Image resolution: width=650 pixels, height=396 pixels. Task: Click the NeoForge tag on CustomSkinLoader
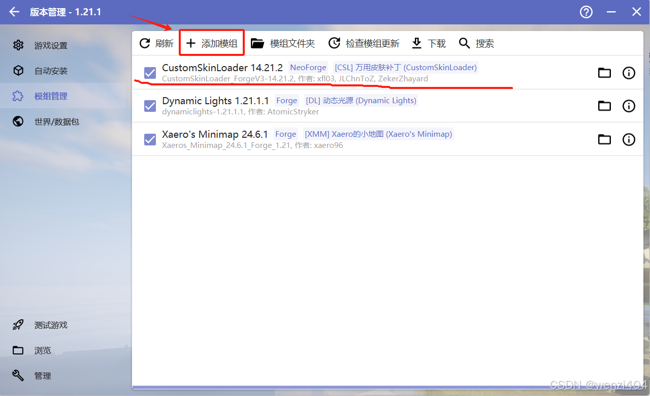tap(308, 68)
